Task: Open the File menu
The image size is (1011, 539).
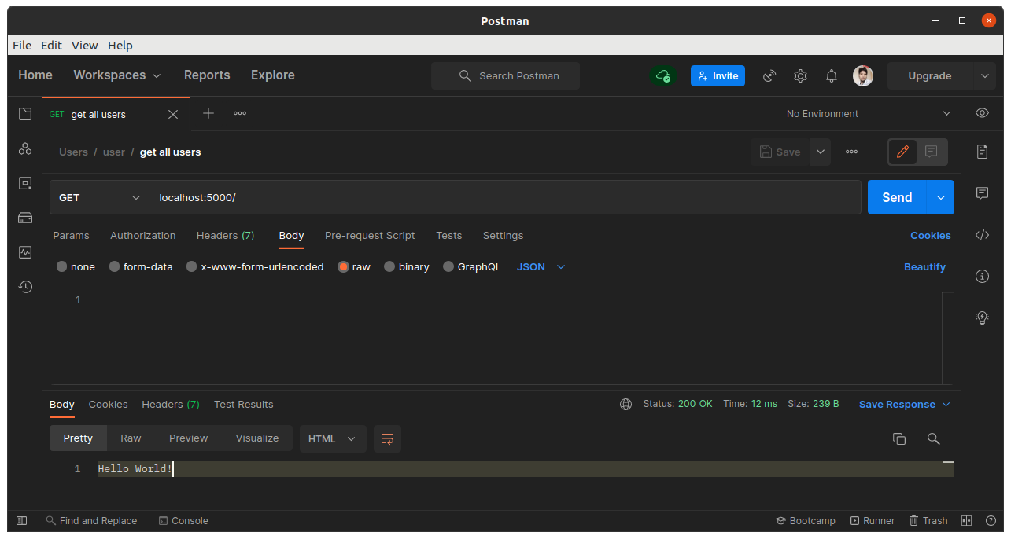Action: (22, 46)
